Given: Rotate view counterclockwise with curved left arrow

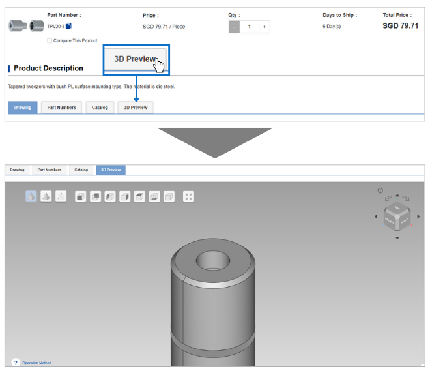Looking at the screenshot, I should (x=389, y=197).
